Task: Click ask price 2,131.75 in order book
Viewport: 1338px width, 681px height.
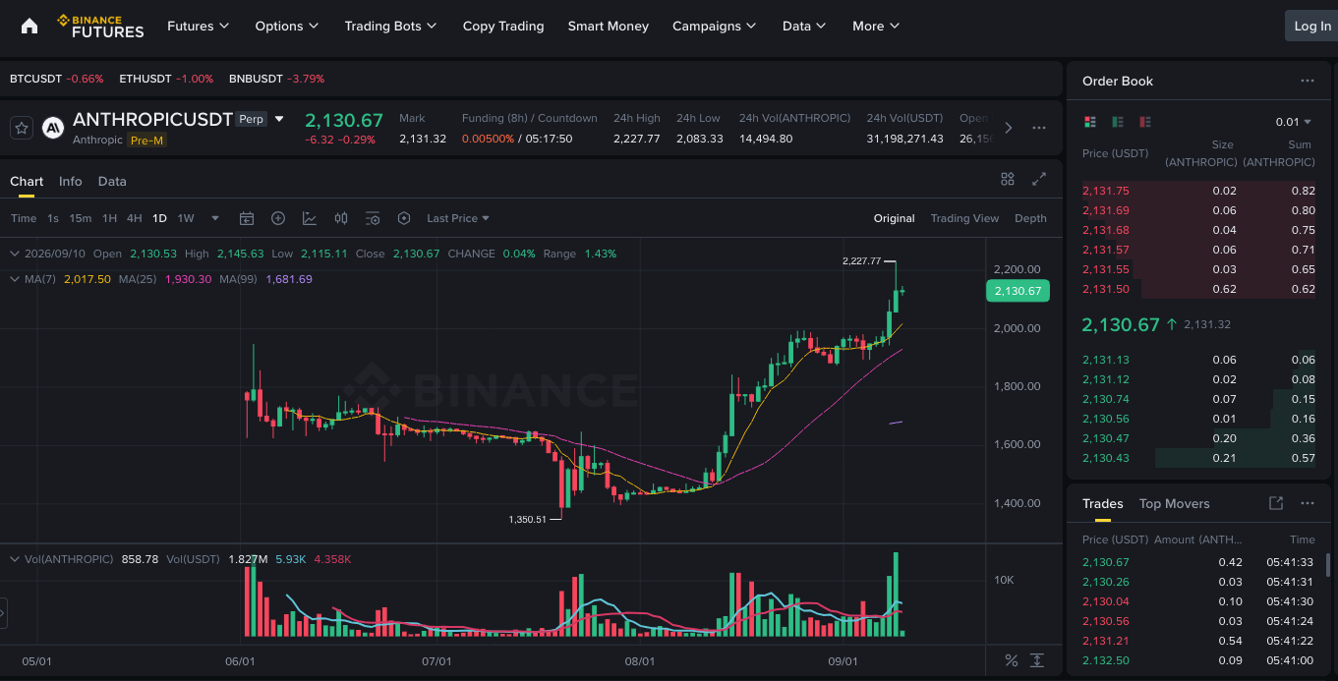Action: coord(1105,191)
